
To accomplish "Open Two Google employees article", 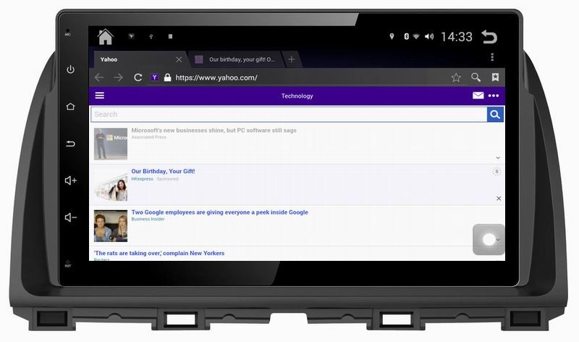I will tap(220, 212).
